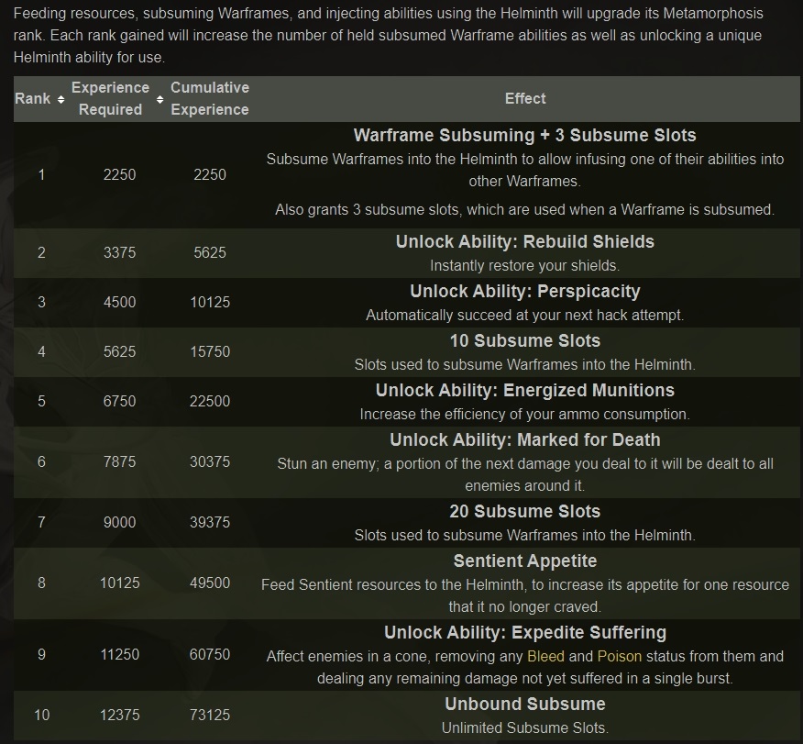Click the rank number 10 cell

pos(41,715)
